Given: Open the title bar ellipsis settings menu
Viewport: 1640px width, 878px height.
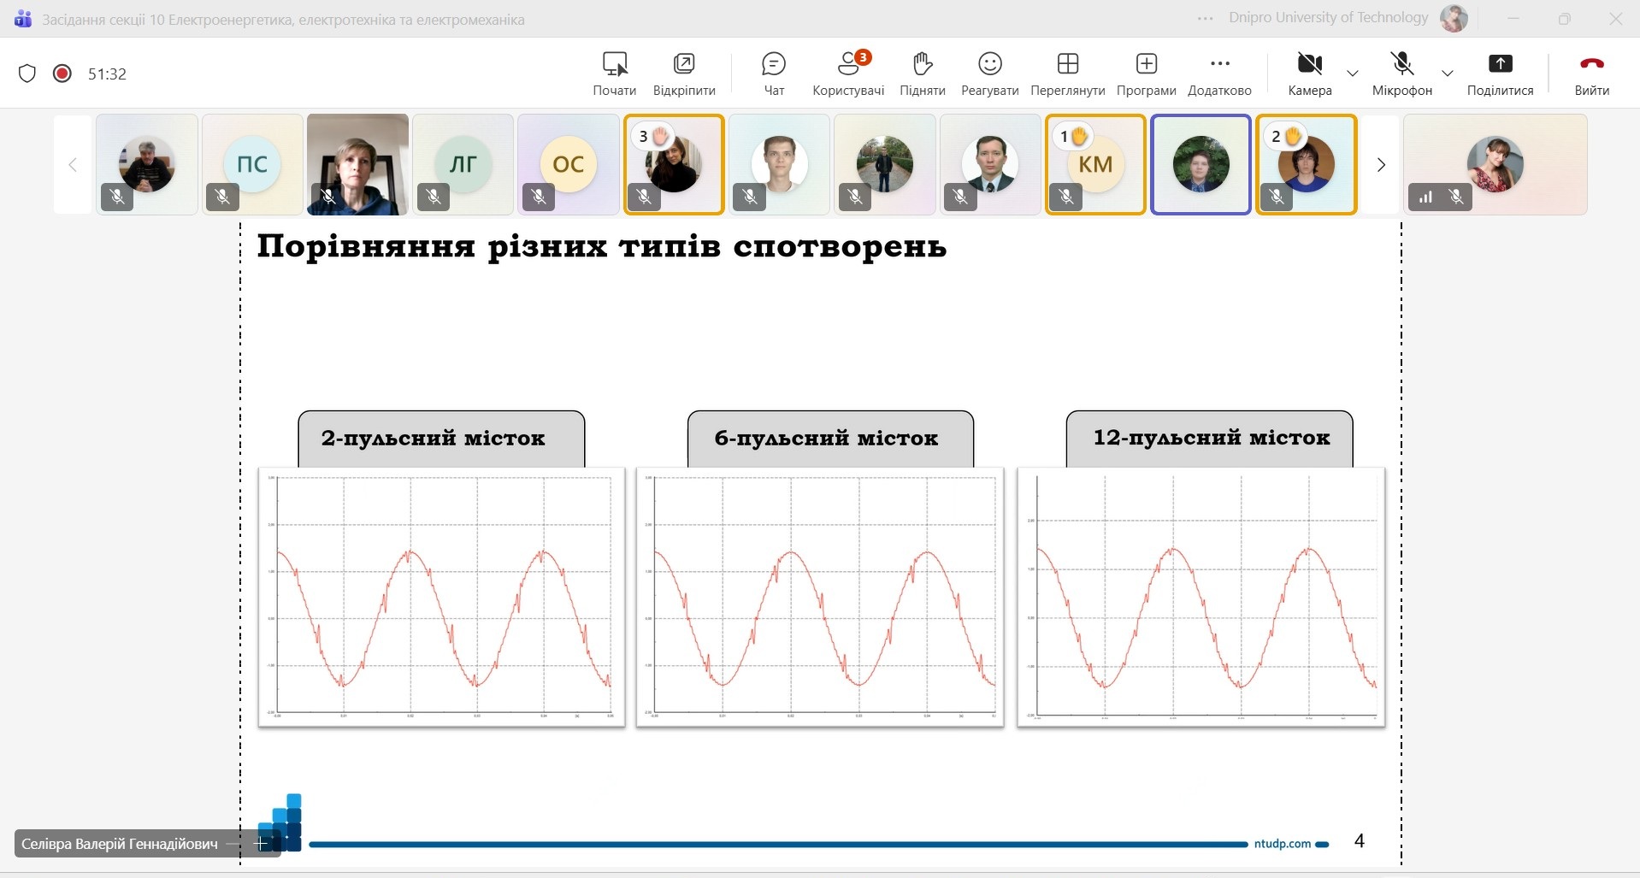Looking at the screenshot, I should coord(1205,19).
